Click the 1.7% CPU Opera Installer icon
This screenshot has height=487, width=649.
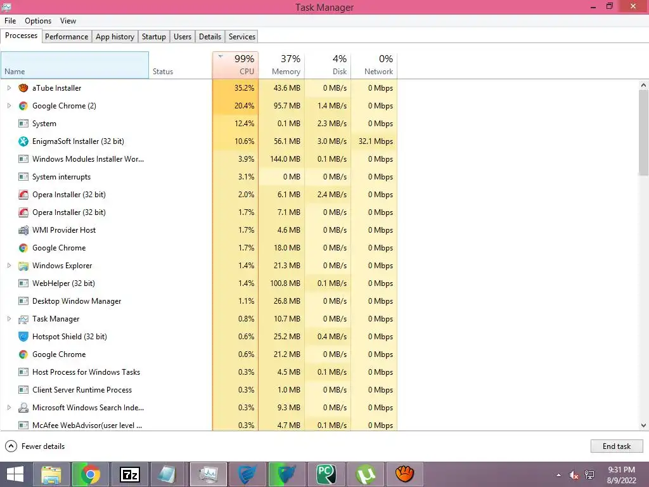(23, 212)
